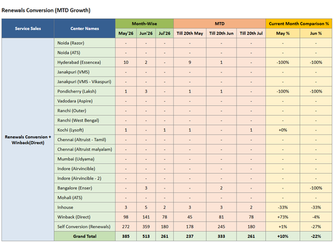Viewport: 334px width, 243px height.
Task: Select the Jul'26 column header
Action: point(164,33)
